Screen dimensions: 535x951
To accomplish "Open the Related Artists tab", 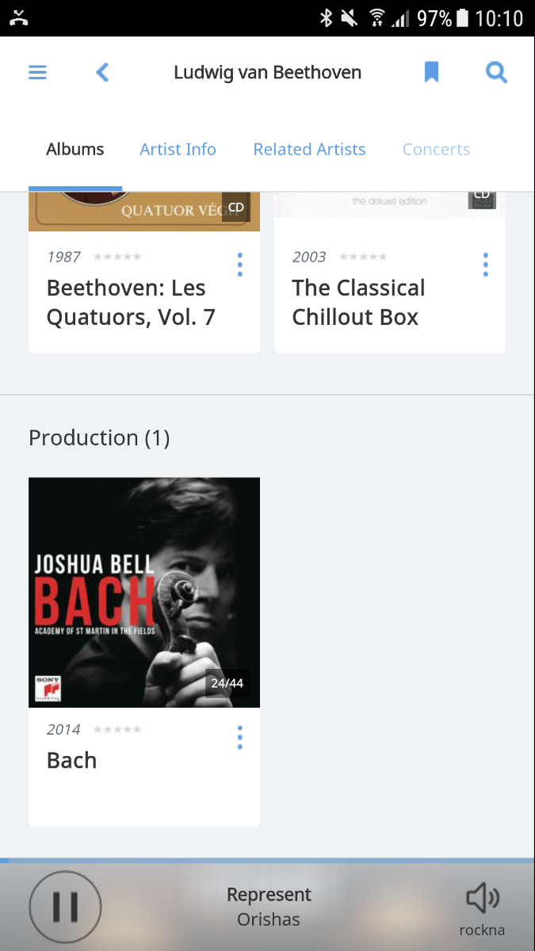I will point(309,149).
